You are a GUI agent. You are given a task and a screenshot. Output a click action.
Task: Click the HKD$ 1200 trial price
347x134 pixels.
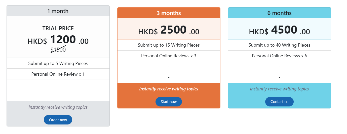(x=58, y=40)
